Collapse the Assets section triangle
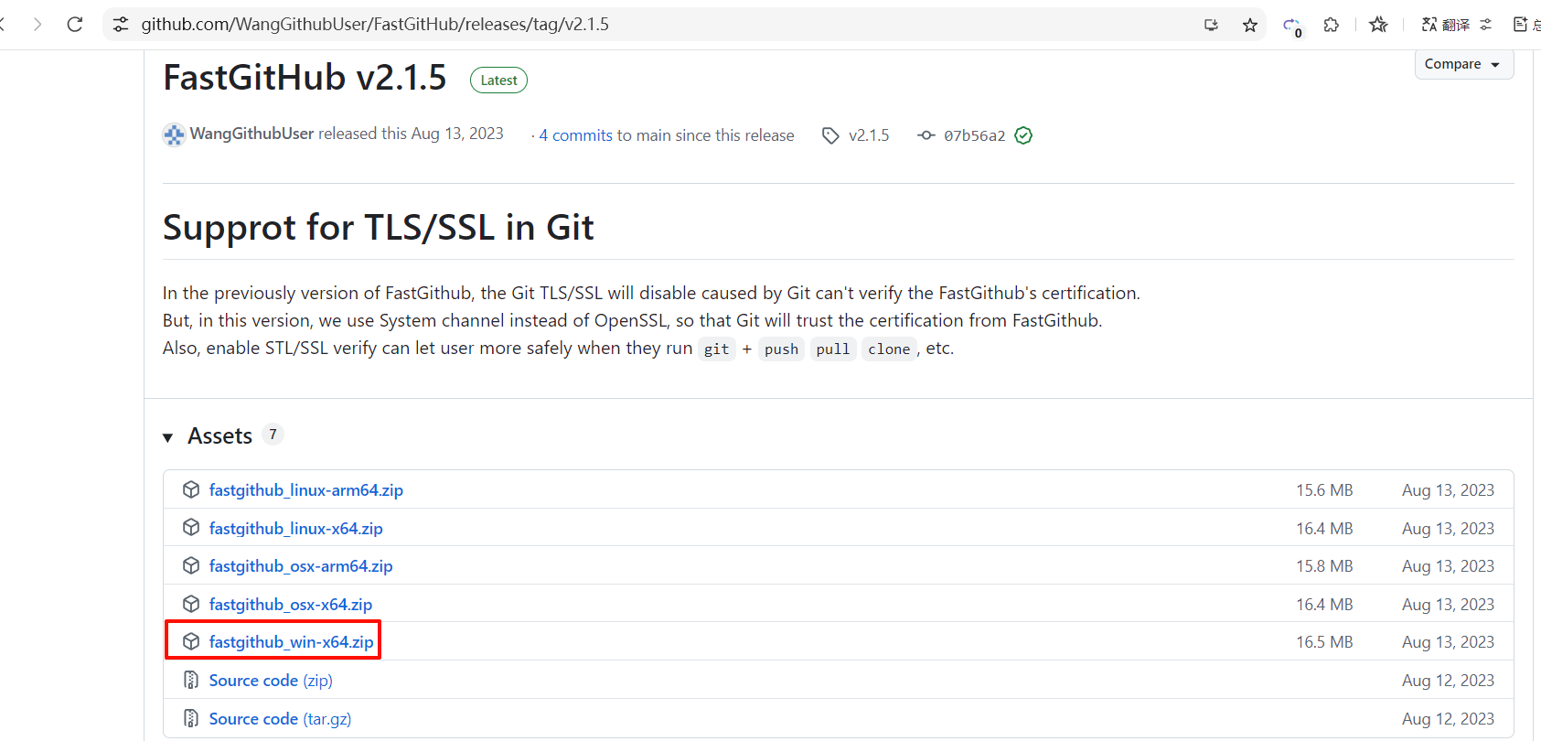Image resolution: width=1541 pixels, height=741 pixels. point(168,437)
